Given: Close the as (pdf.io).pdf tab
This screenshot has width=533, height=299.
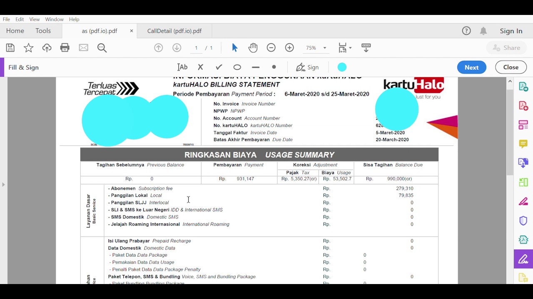Looking at the screenshot, I should [x=132, y=31].
